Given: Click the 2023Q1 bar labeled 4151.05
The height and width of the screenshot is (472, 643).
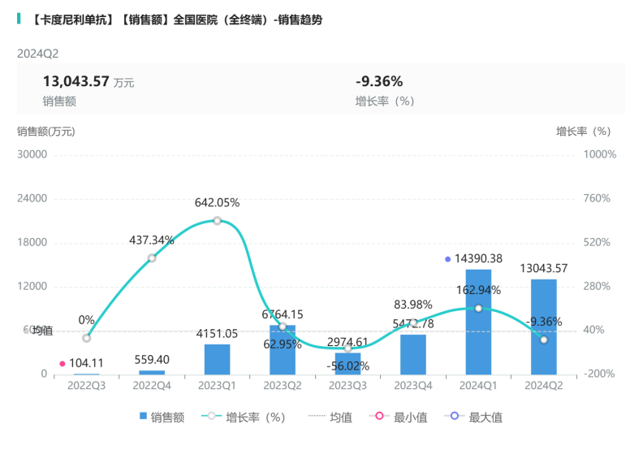Looking at the screenshot, I should point(217,359).
